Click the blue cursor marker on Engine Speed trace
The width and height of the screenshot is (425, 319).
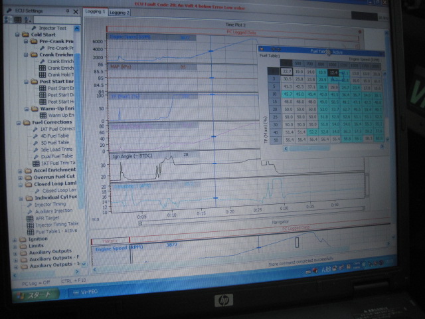(x=211, y=51)
